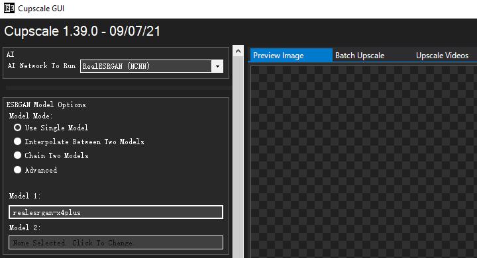
Task: Click the Cupscale GUI app icon in title bar
Action: [9, 8]
